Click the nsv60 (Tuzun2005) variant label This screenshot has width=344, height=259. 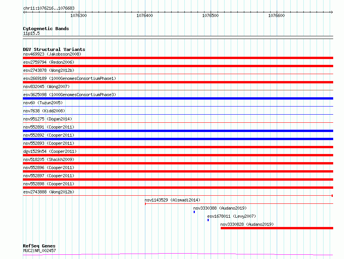(43, 103)
